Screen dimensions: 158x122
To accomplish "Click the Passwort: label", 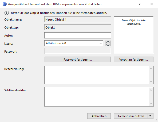I will pyautogui.click(x=11, y=52).
